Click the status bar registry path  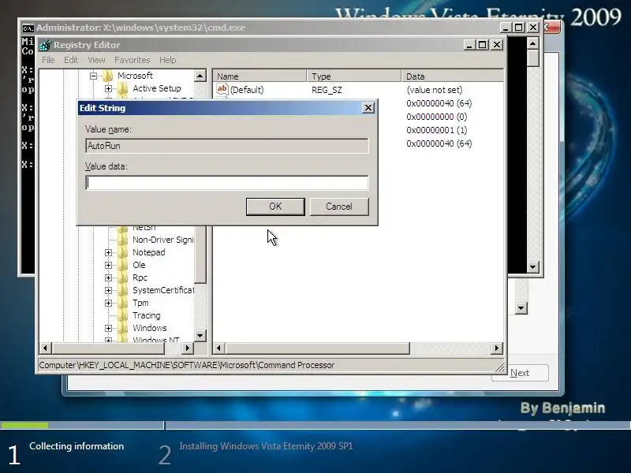pos(186,365)
